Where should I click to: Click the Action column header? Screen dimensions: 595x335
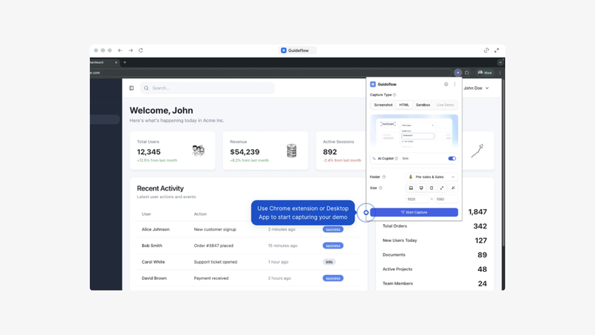(200, 214)
